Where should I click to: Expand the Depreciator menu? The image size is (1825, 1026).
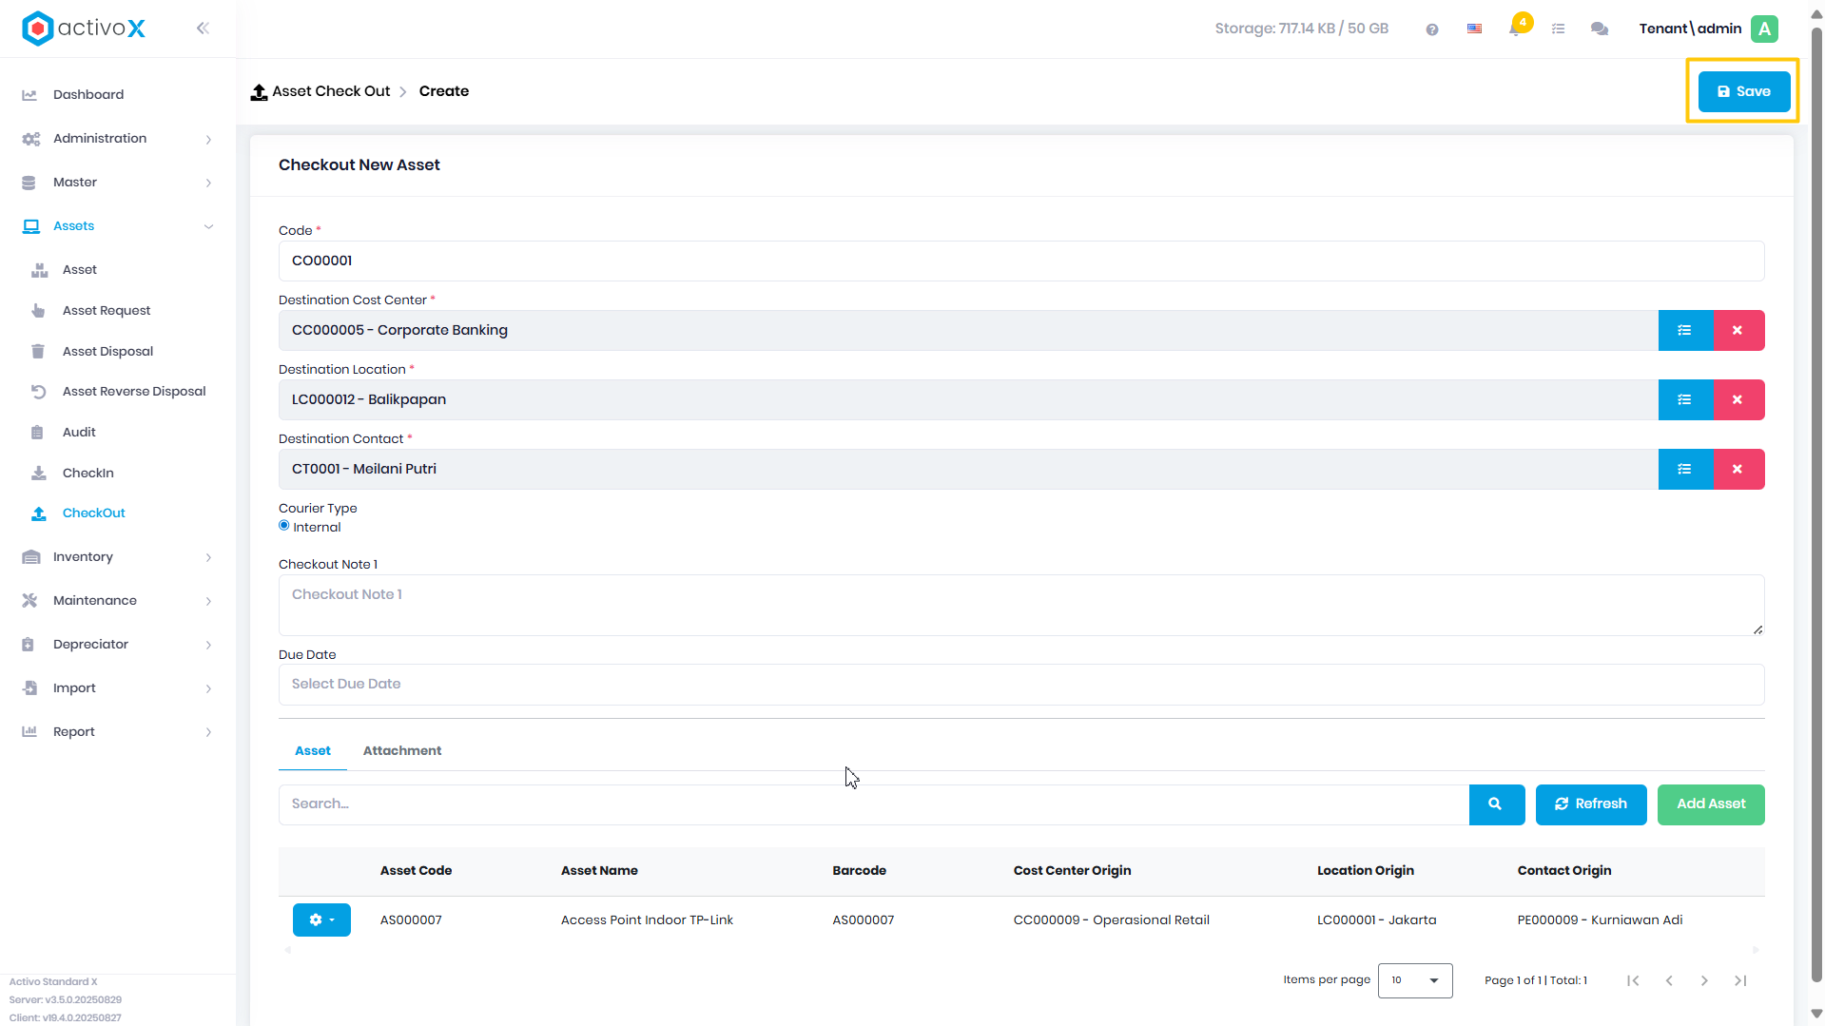point(118,645)
